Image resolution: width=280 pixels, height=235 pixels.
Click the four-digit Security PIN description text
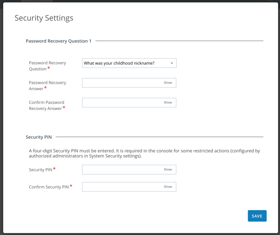pos(144,154)
